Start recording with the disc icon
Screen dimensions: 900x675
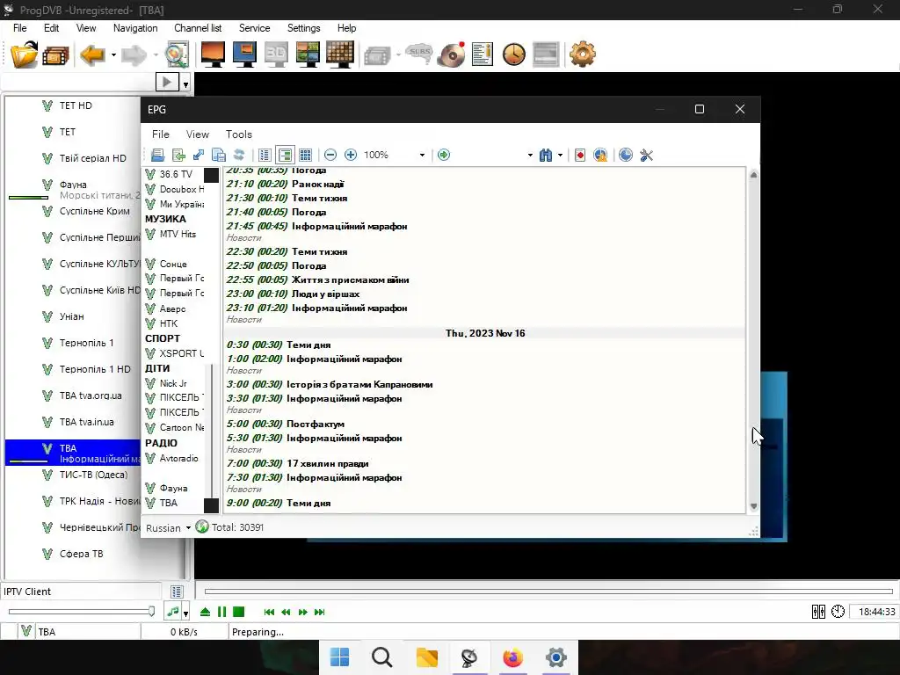451,55
